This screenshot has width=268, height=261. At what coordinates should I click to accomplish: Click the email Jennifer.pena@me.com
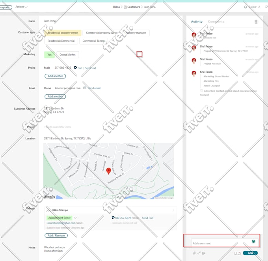click(x=67, y=88)
